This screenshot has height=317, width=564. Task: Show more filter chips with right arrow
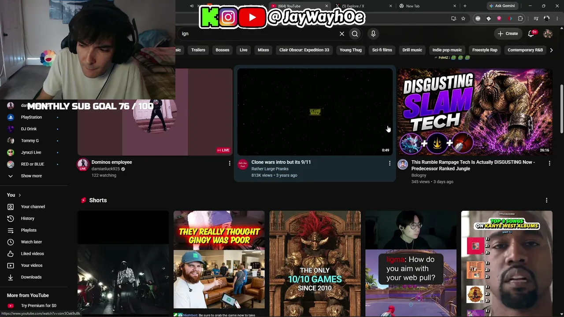click(x=551, y=50)
